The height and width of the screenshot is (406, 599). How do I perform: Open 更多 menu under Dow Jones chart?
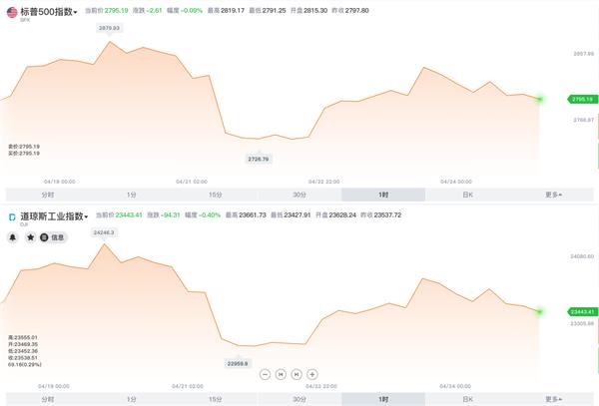tap(553, 399)
